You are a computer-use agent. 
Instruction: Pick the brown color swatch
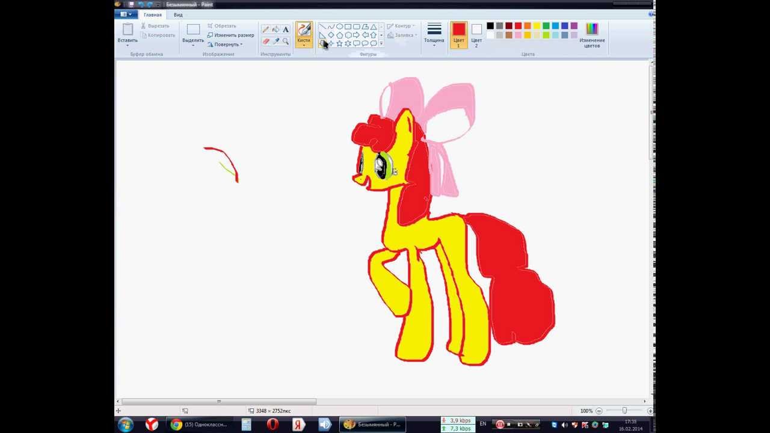(x=509, y=35)
